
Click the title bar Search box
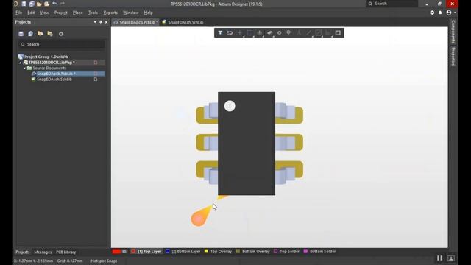coord(392,4)
